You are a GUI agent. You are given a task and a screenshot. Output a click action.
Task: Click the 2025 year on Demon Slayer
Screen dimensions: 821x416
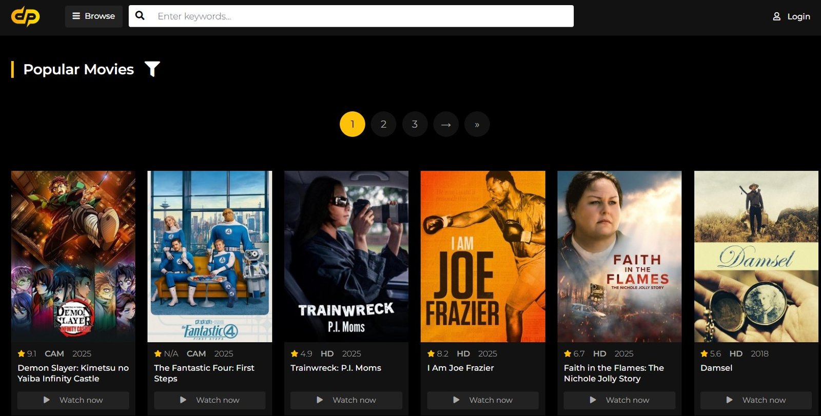click(82, 353)
